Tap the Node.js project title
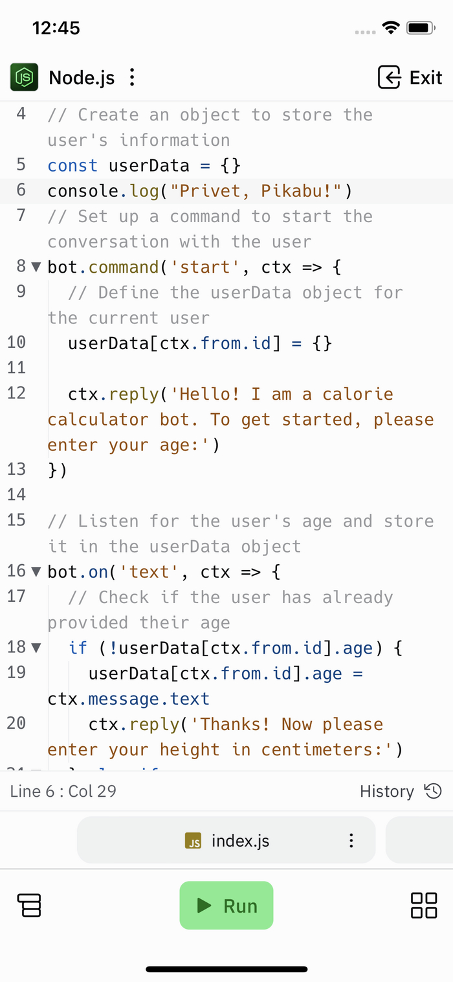 82,78
